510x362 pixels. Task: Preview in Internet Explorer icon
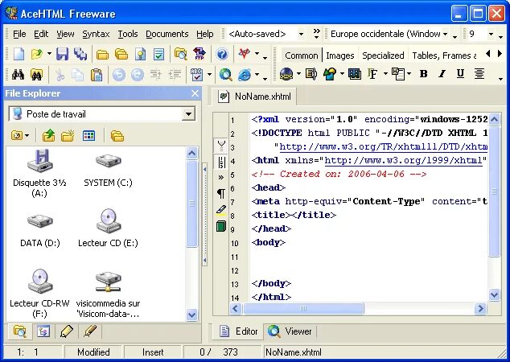coord(245,75)
